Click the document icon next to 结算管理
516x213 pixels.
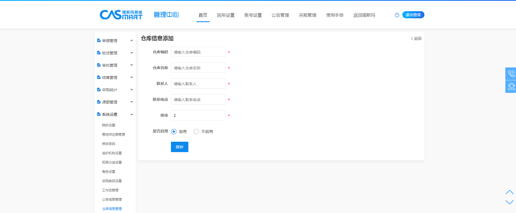[x=99, y=77]
